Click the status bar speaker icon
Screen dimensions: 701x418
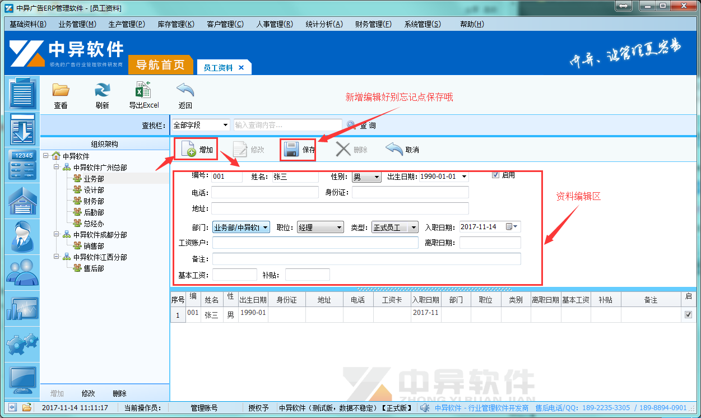[x=425, y=408]
